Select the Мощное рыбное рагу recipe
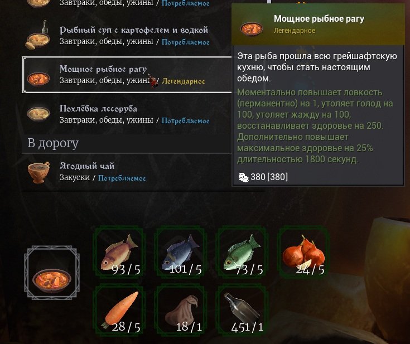 click(x=127, y=75)
